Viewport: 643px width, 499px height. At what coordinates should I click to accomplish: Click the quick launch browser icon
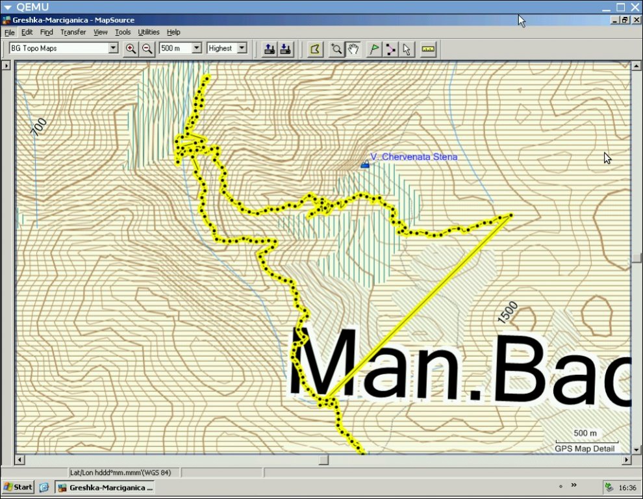(44, 487)
